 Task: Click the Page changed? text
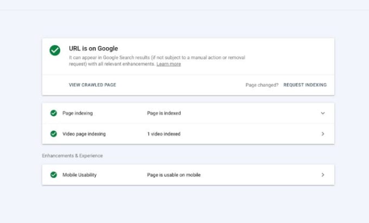coord(262,85)
